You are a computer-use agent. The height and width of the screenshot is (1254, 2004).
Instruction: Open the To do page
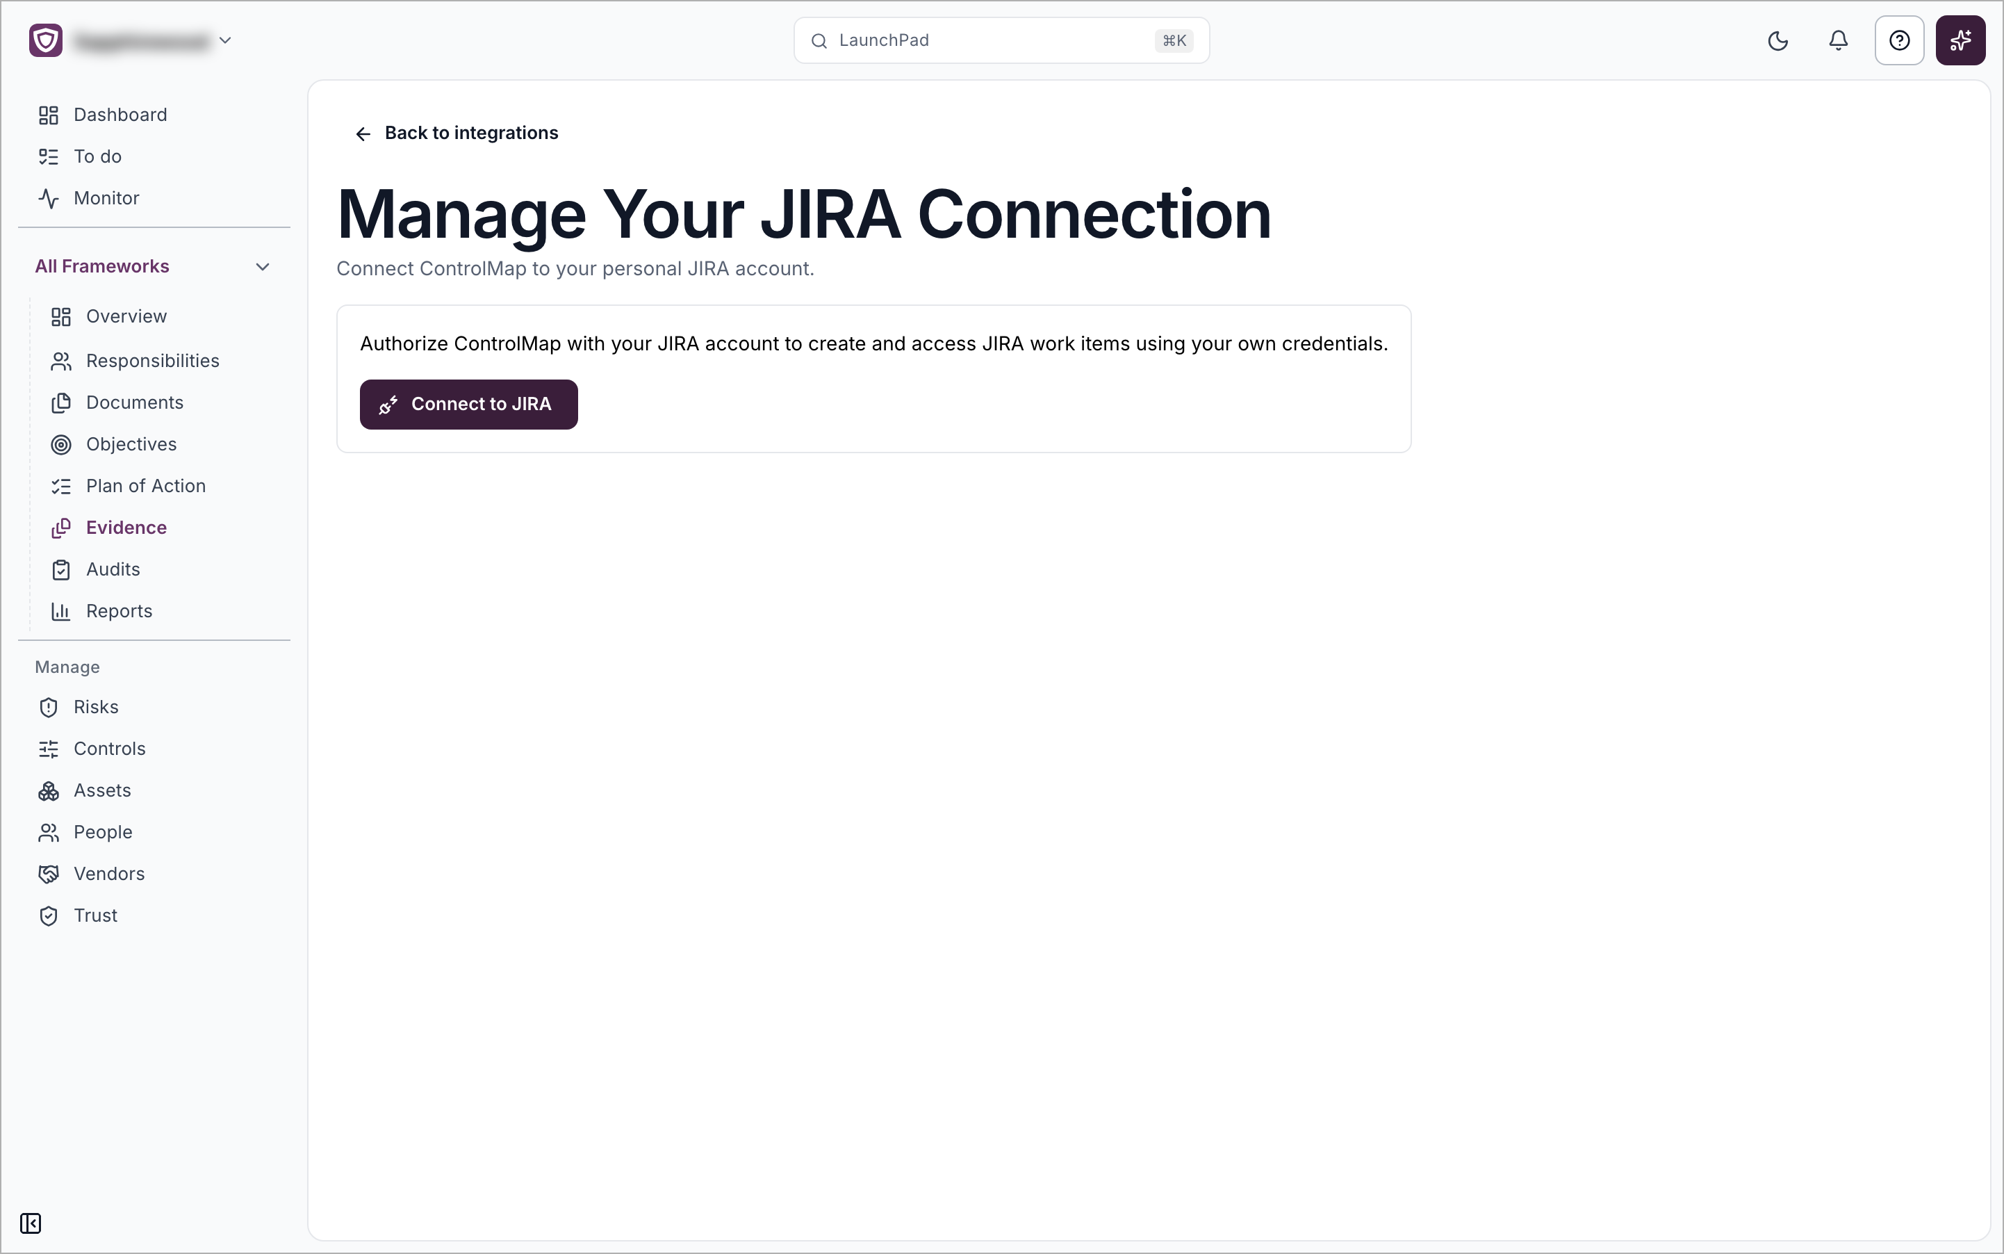tap(97, 156)
